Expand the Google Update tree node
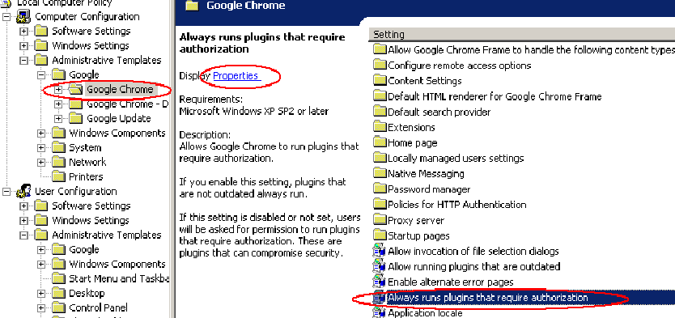This screenshot has height=318, width=675. point(58,119)
